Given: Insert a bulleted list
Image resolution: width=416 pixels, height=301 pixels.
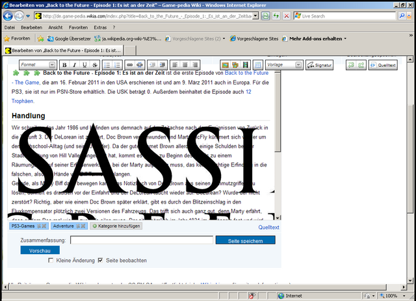Looking at the screenshot, I should point(107,65).
